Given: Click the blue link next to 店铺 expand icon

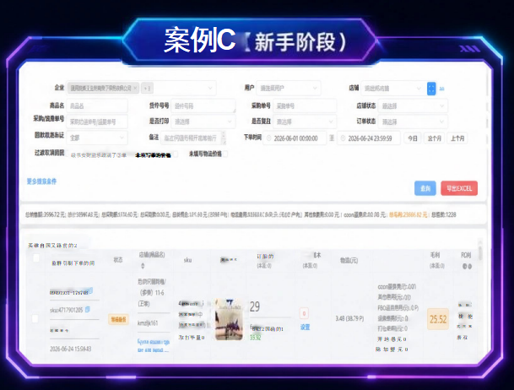Looking at the screenshot, I should click(x=441, y=89).
